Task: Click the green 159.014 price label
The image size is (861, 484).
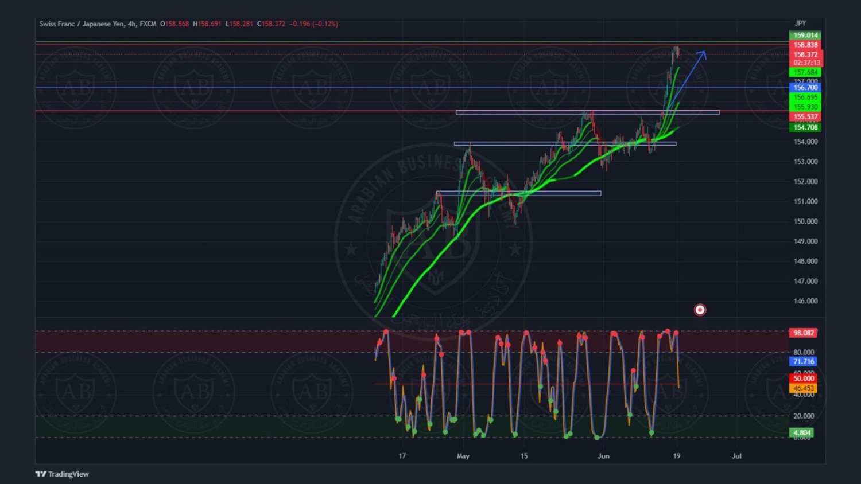Action: [x=805, y=36]
